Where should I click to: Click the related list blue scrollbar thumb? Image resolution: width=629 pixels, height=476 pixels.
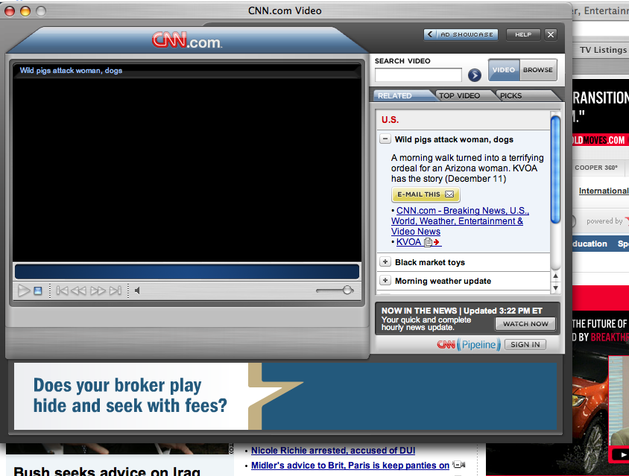[555, 169]
